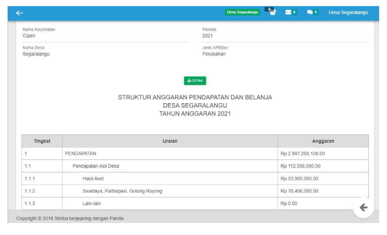Viewport: 387px width, 235px height.
Task: Click the Nama Desa field value Segaralangu
Action: click(x=36, y=54)
